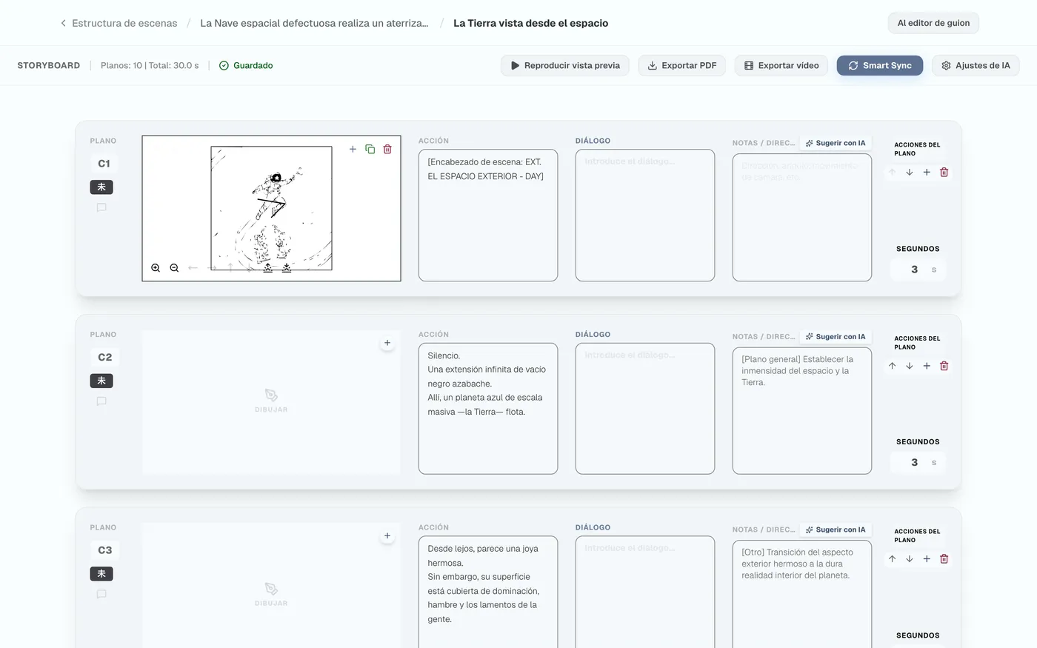
Task: Open the La Nave espacial defectuosa breadcrumb
Action: pyautogui.click(x=314, y=23)
